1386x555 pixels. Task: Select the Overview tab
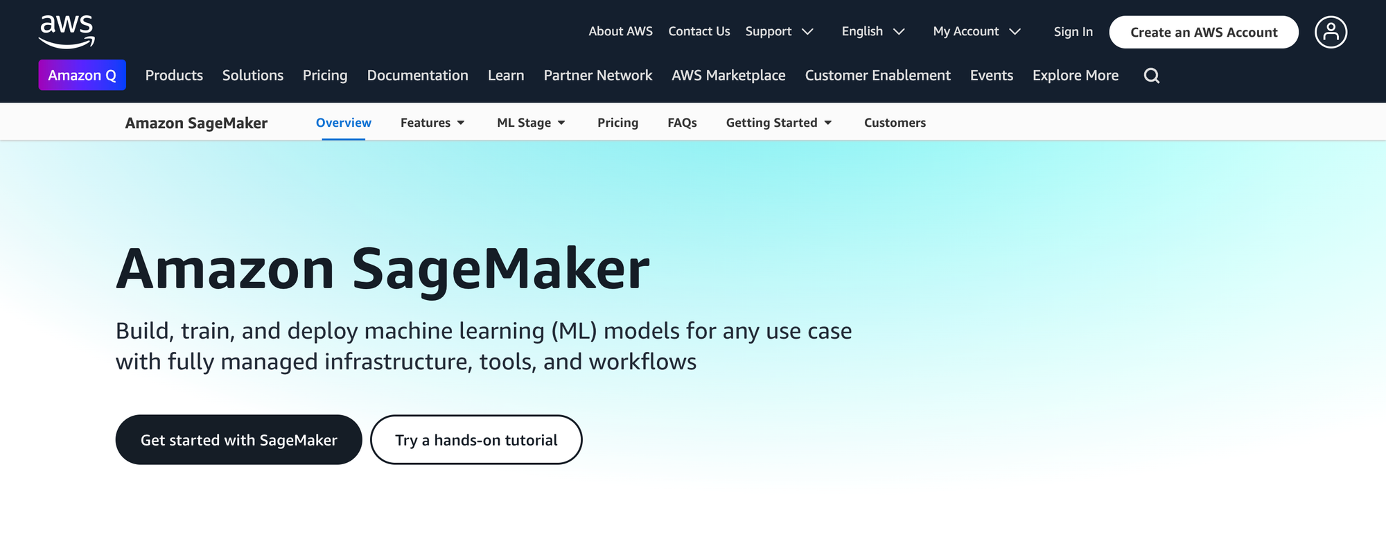coord(344,123)
